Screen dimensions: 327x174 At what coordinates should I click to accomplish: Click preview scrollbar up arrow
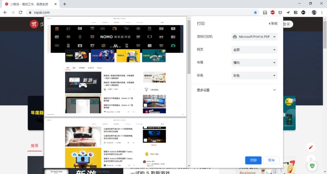click(x=189, y=18)
